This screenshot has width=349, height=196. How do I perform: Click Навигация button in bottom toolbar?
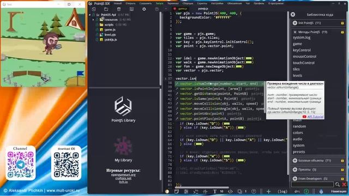pos(338,191)
